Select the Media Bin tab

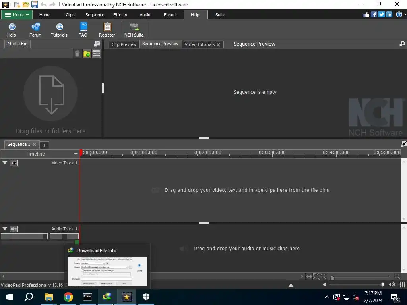(17, 44)
